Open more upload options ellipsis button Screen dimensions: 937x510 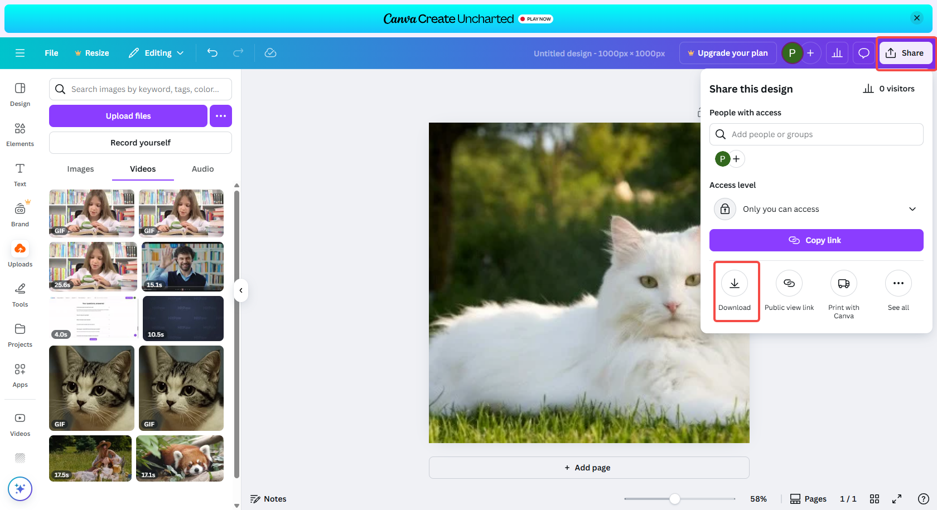(x=221, y=116)
